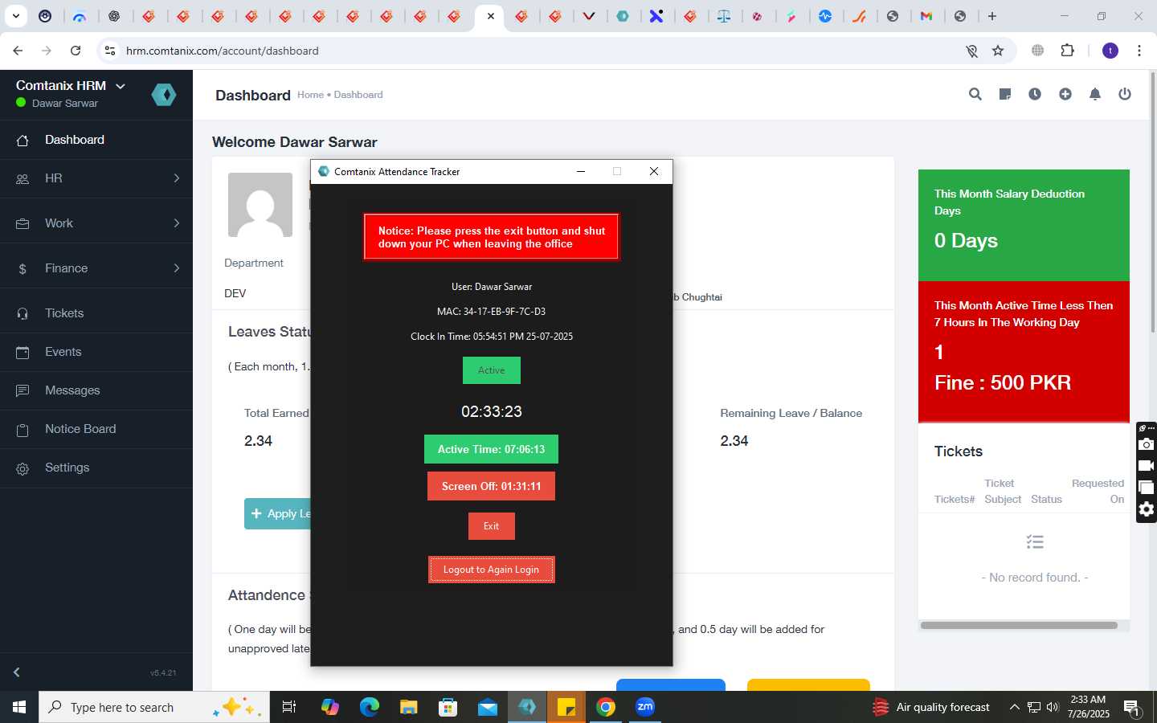Screen dimensions: 1157x723
Task: Click the page vertical scrollbar
Action: pos(1153,201)
